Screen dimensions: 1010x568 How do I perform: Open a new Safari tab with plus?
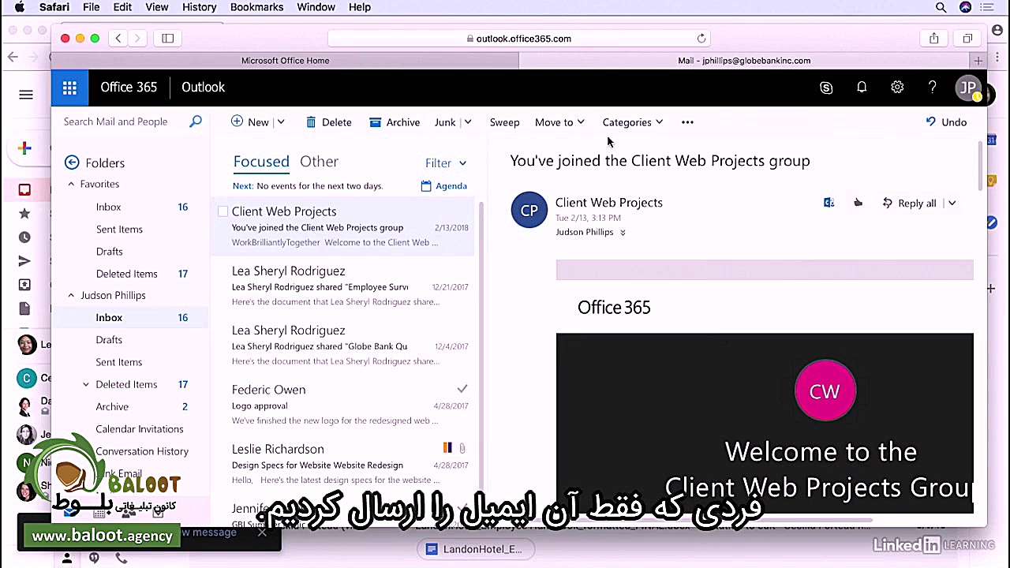point(978,61)
